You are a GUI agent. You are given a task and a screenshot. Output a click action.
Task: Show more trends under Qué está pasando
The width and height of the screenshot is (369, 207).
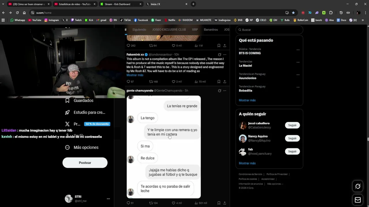click(x=247, y=100)
